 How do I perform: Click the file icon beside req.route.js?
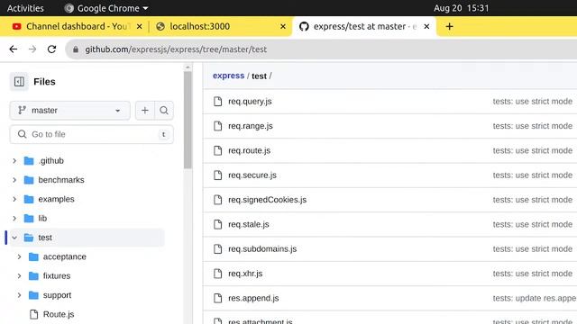218,150
